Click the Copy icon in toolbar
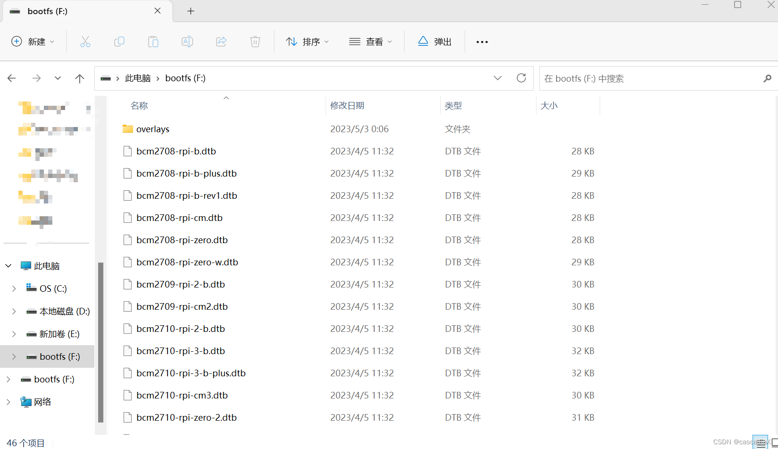 click(119, 42)
